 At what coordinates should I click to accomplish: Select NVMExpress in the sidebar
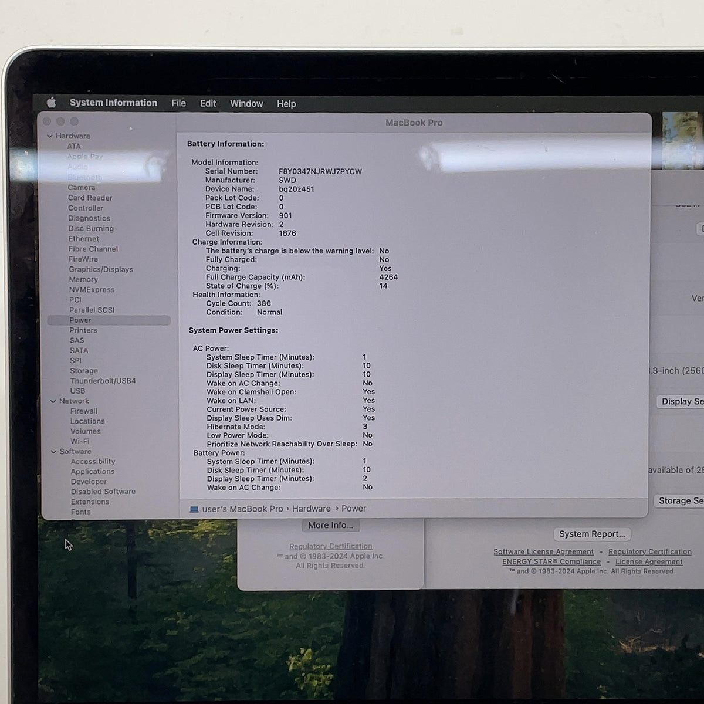point(92,290)
